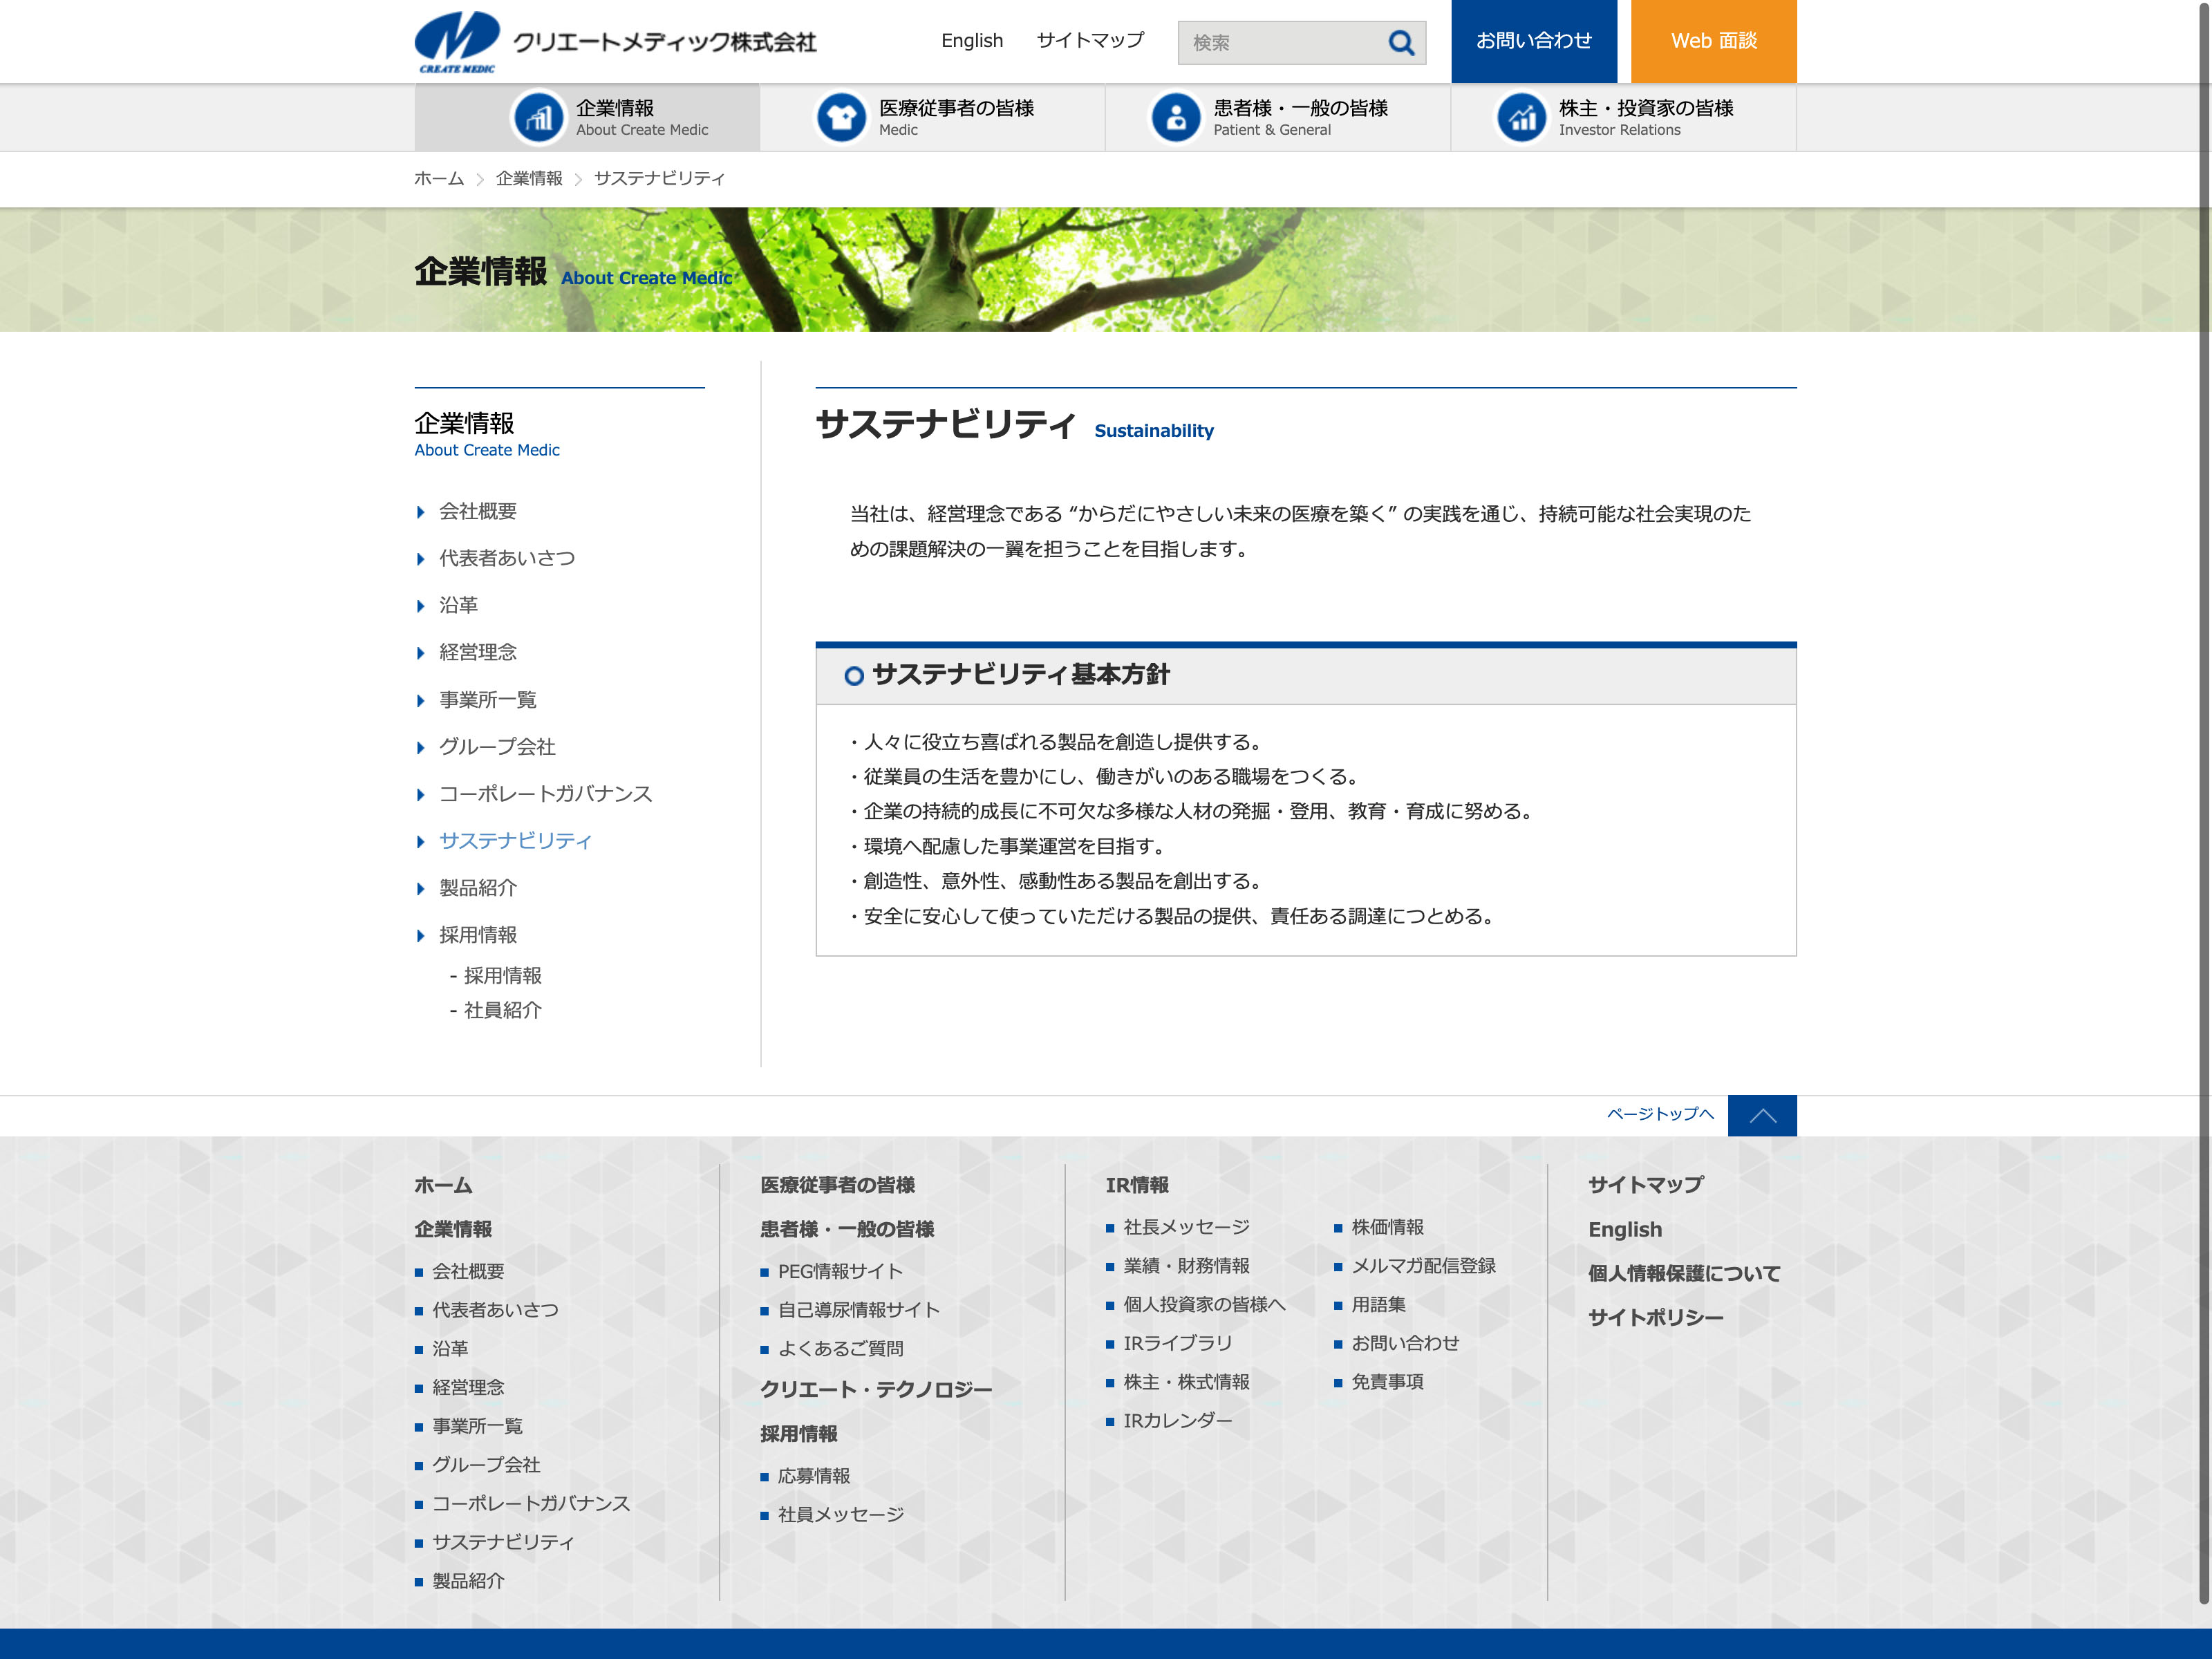Select コーポレートガバナンス from the sidebar list

point(545,794)
